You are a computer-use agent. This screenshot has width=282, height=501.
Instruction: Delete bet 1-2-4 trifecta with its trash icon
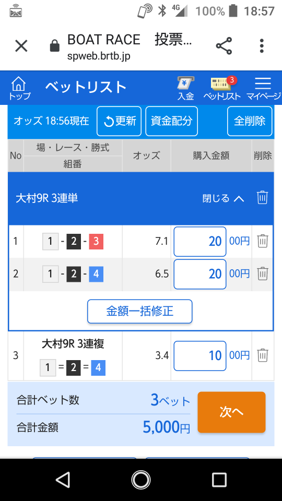pos(263,273)
